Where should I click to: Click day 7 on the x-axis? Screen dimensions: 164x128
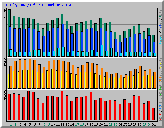click(x=39, y=124)
